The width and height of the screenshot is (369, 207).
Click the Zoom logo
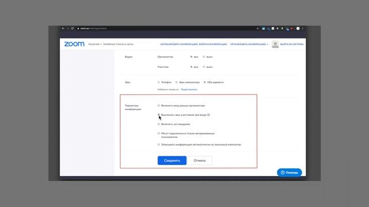(x=74, y=44)
